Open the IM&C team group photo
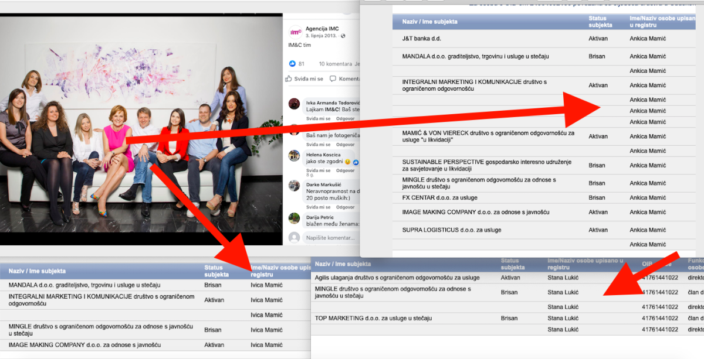This screenshot has width=704, height=359. tap(141, 129)
